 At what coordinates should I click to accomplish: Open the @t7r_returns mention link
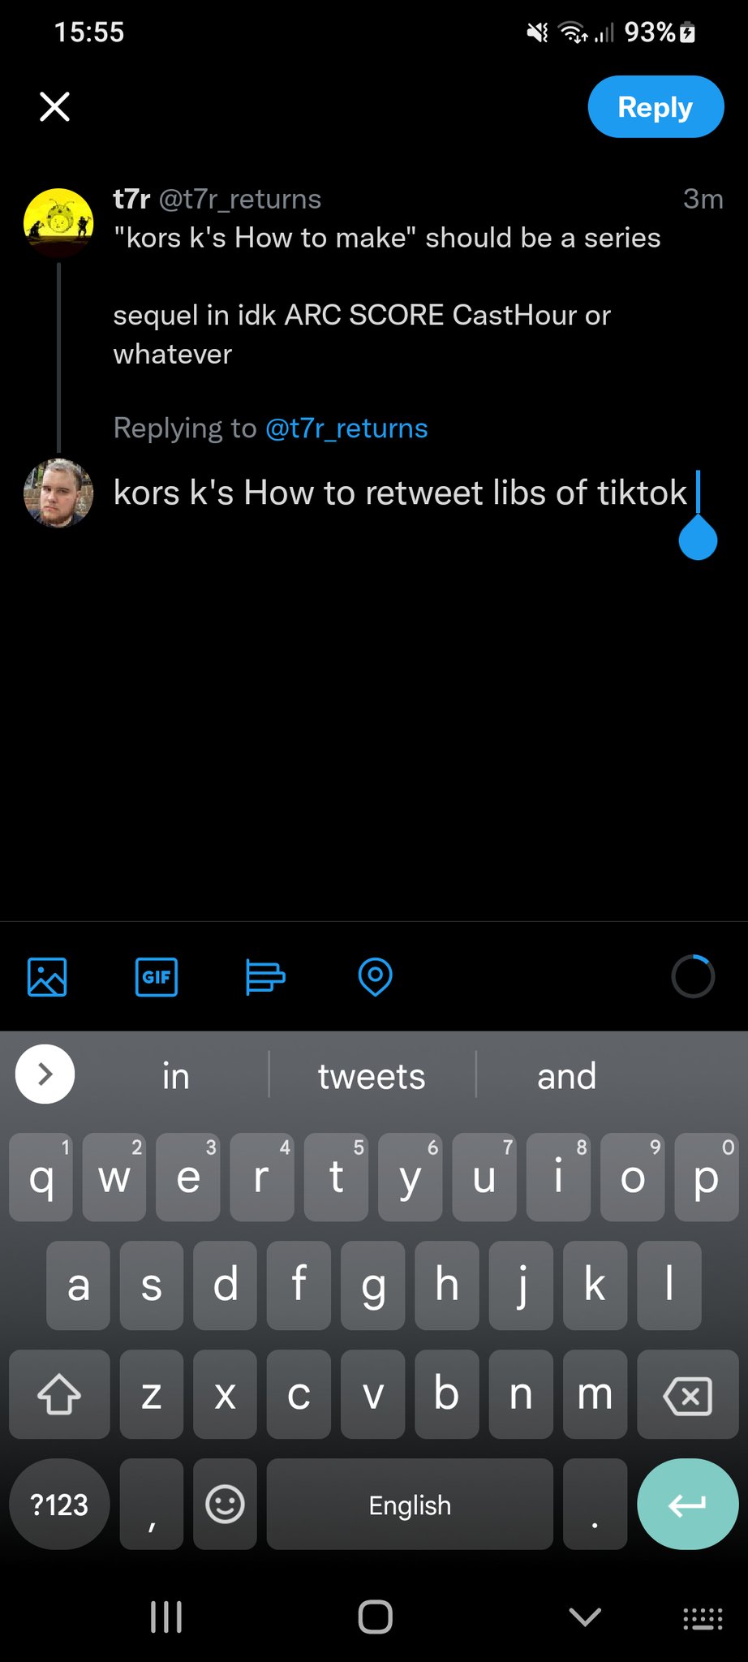click(346, 428)
